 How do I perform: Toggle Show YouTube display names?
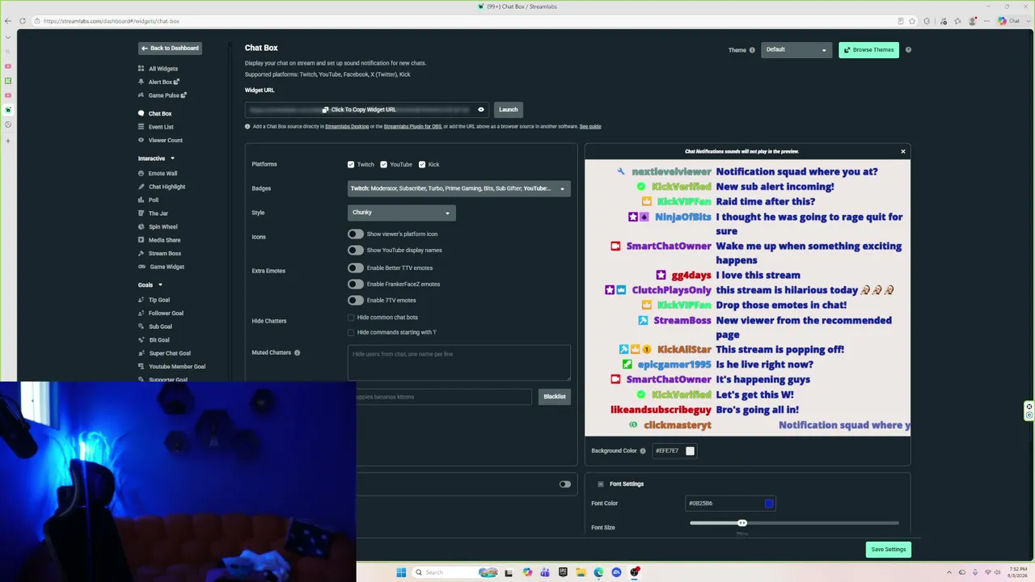coord(356,250)
